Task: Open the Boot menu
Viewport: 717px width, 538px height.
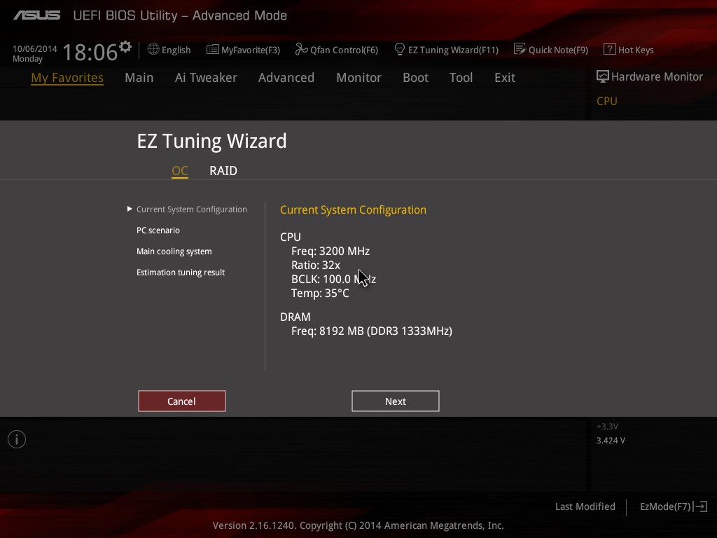Action: coord(415,78)
